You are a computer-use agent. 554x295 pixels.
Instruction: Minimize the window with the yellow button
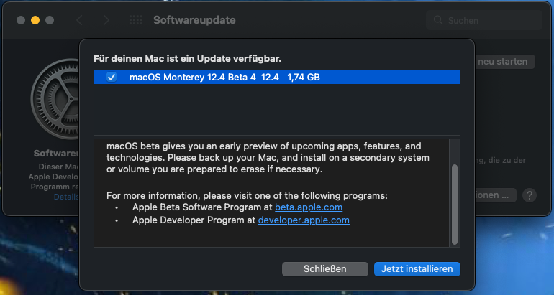tap(34, 20)
